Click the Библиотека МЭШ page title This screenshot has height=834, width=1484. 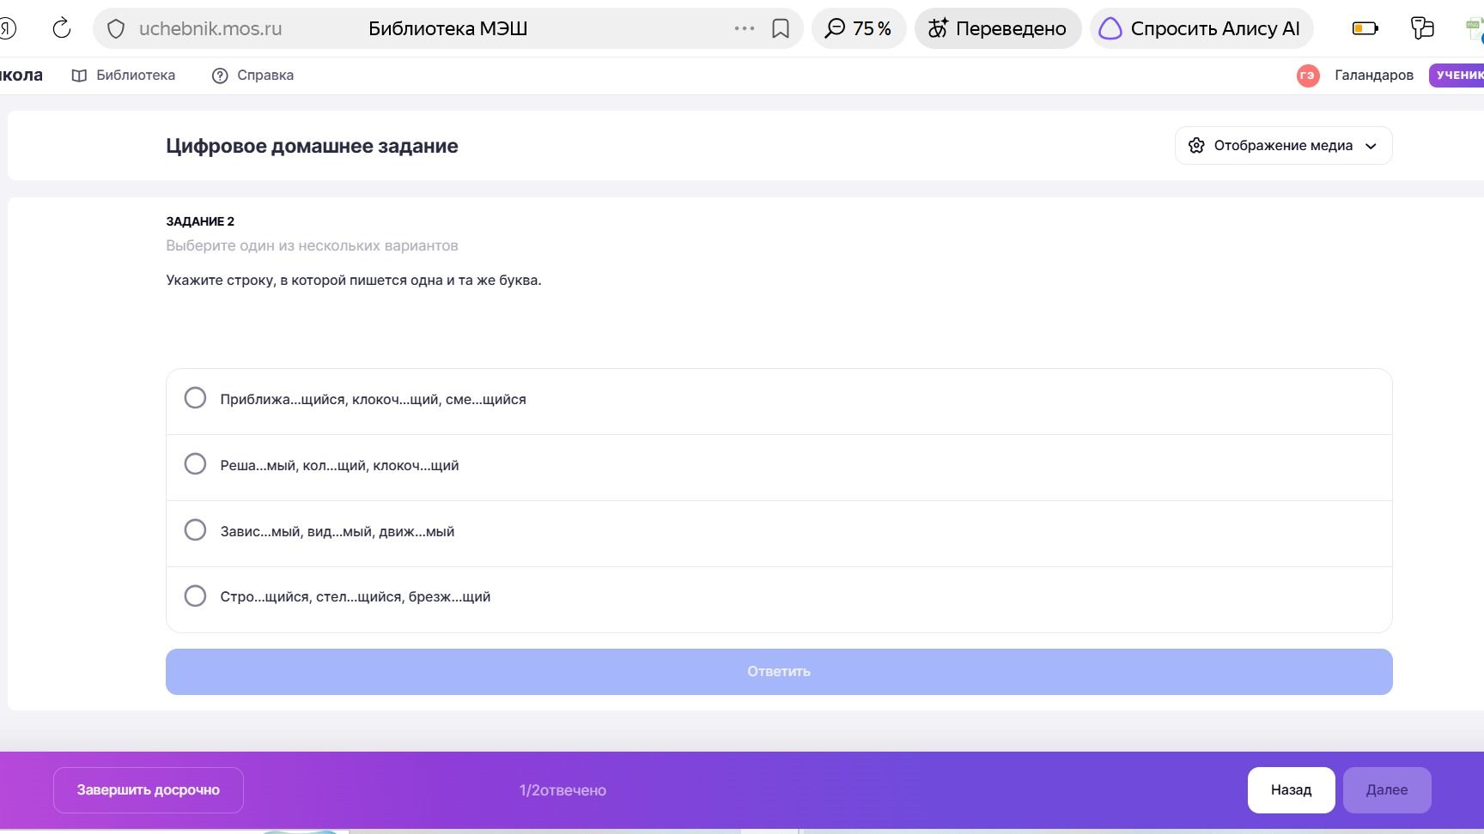447,28
